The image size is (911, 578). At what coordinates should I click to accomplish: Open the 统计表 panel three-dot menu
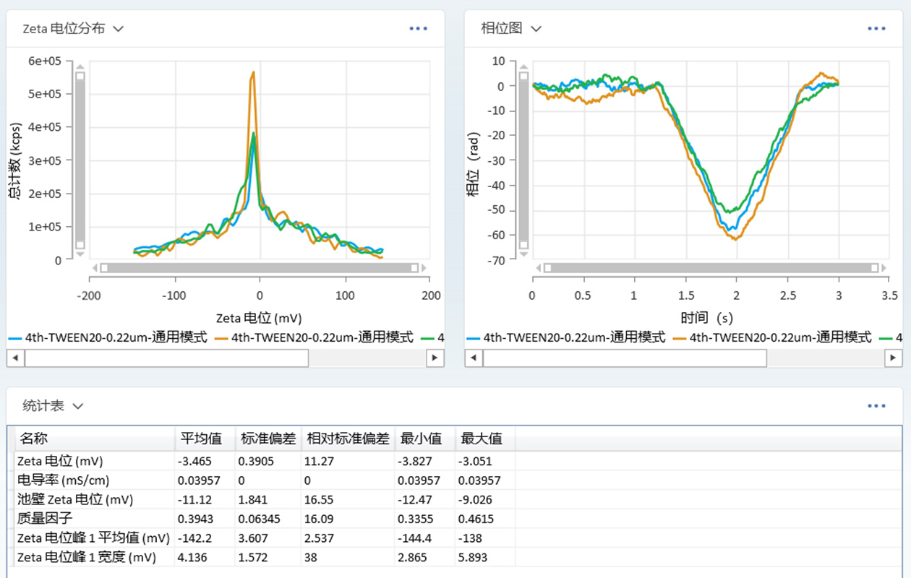[x=876, y=406]
